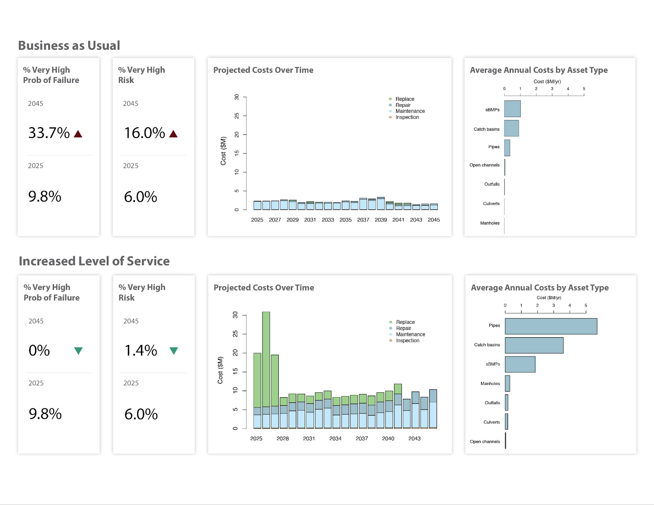
Task: Select Repair legend entry in Increased Level of Service chart
Action: (x=403, y=328)
